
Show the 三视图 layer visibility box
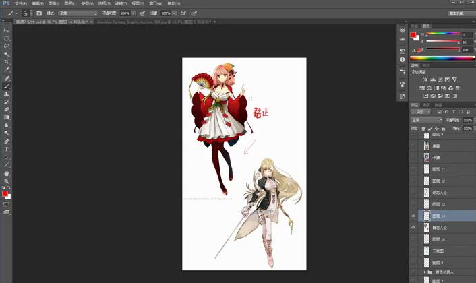[413, 251]
